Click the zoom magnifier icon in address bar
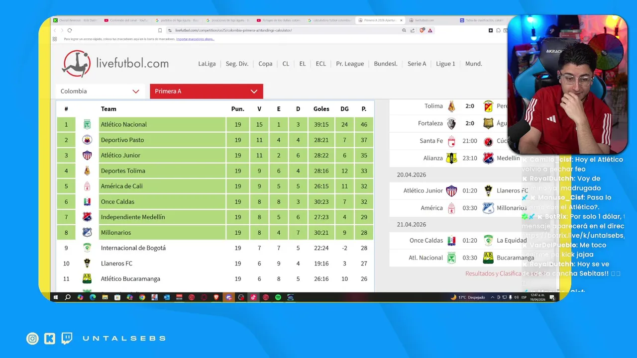Screen dimensions: 637x358 404,30
